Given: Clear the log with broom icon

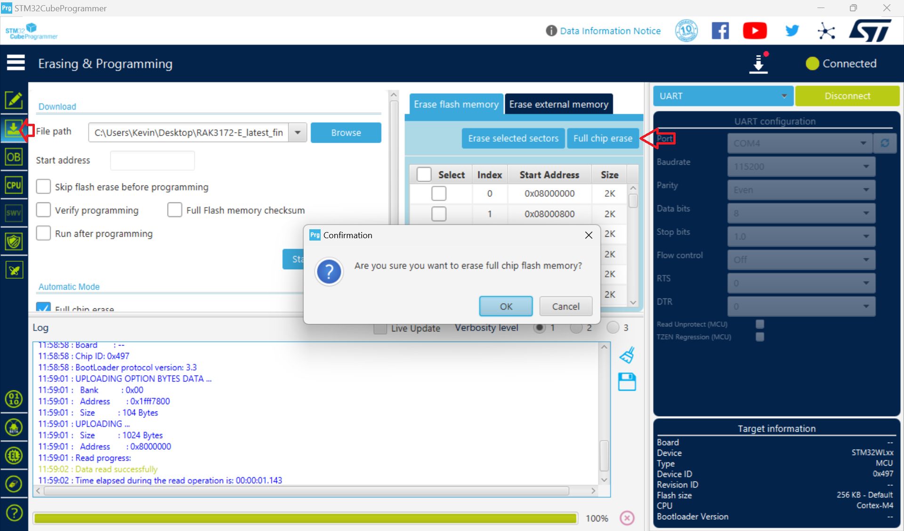Looking at the screenshot, I should point(627,355).
